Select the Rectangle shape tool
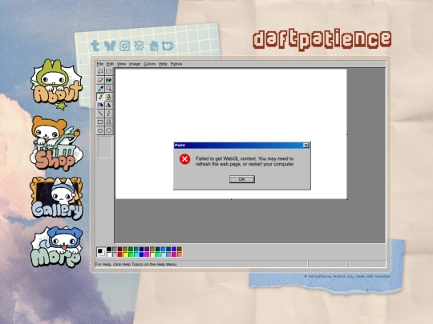The width and height of the screenshot is (433, 324). (x=100, y=122)
